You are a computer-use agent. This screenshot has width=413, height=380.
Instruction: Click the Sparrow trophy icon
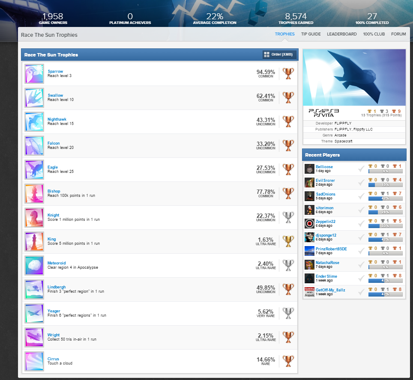point(34,74)
